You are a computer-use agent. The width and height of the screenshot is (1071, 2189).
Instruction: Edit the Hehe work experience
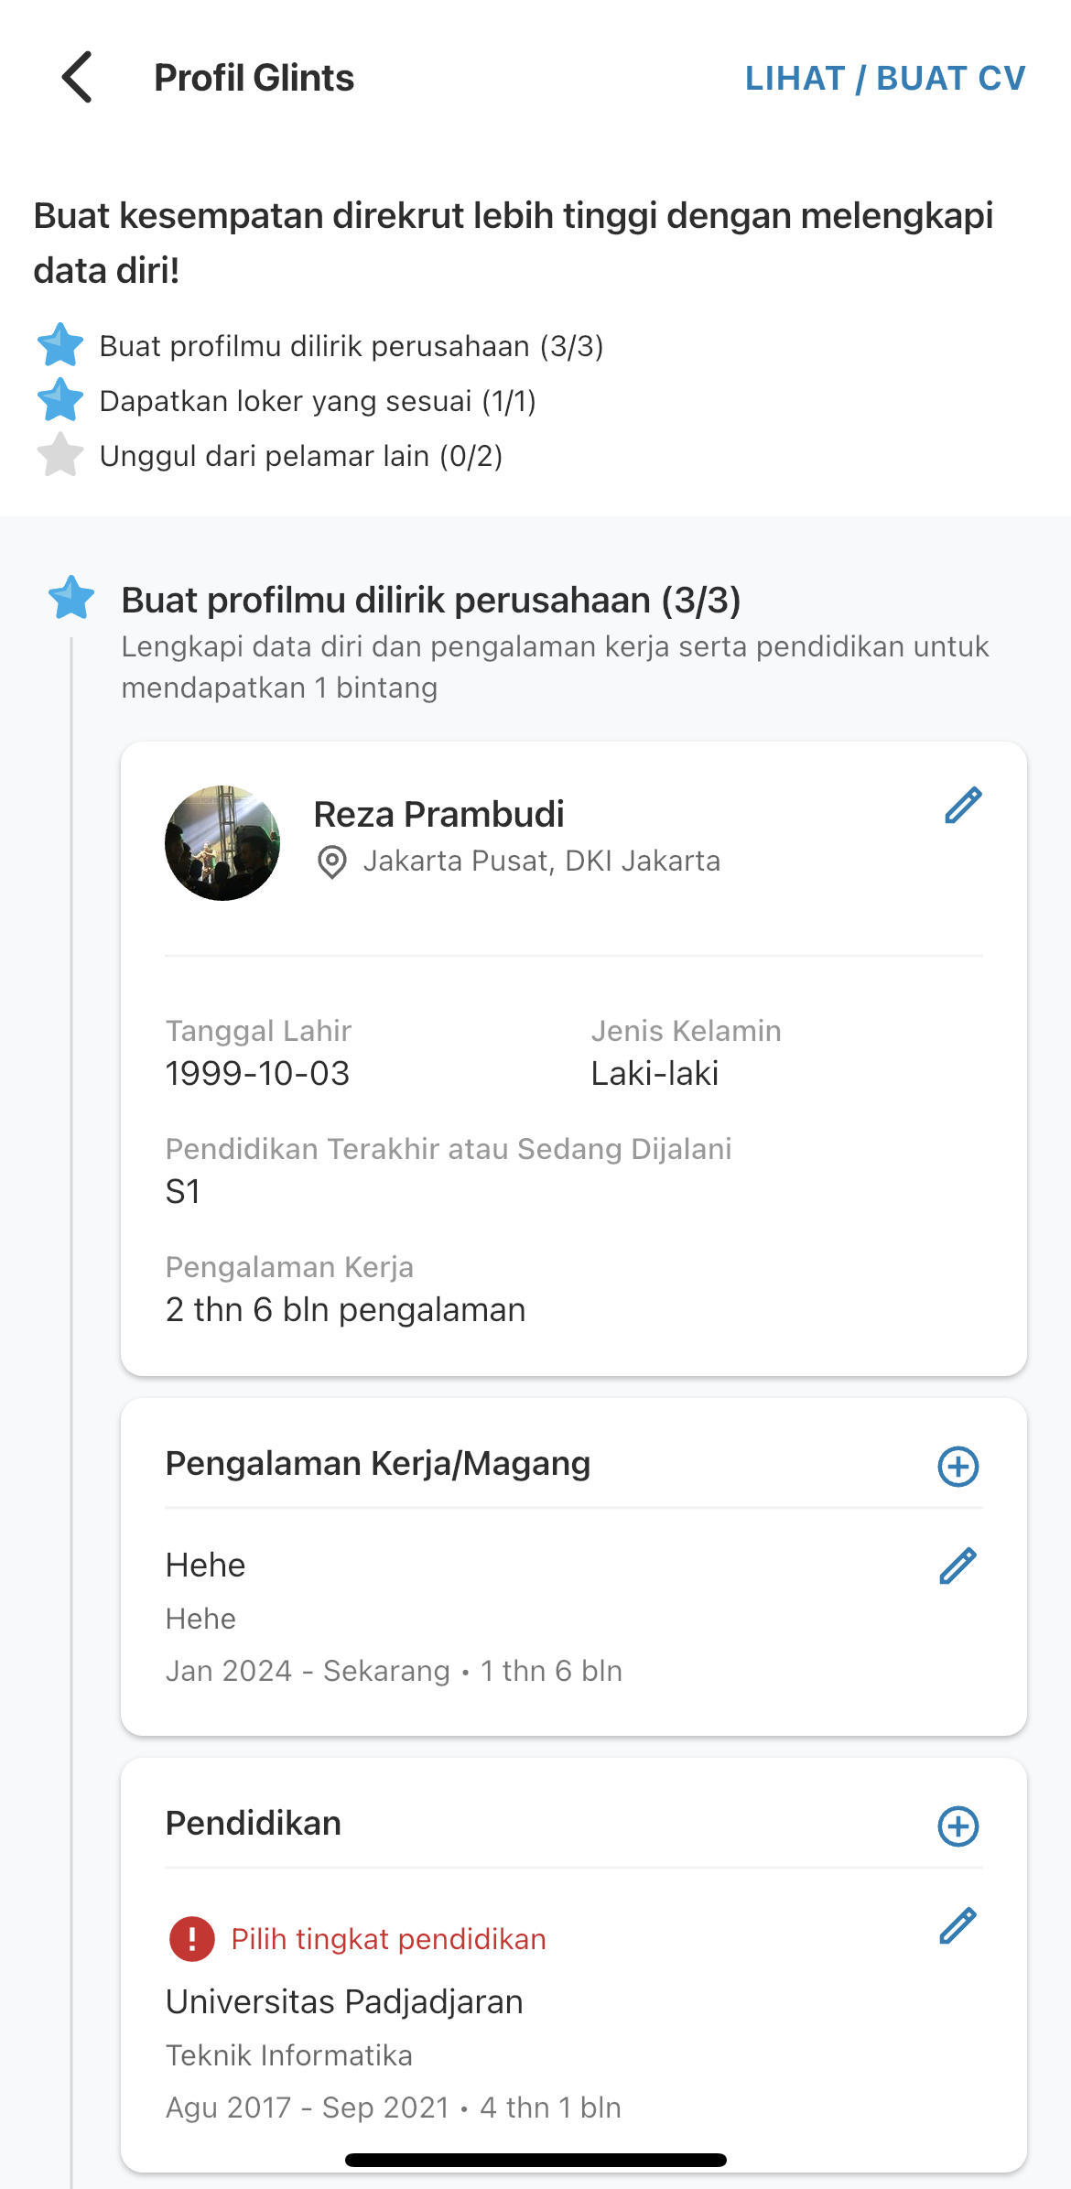(958, 1566)
